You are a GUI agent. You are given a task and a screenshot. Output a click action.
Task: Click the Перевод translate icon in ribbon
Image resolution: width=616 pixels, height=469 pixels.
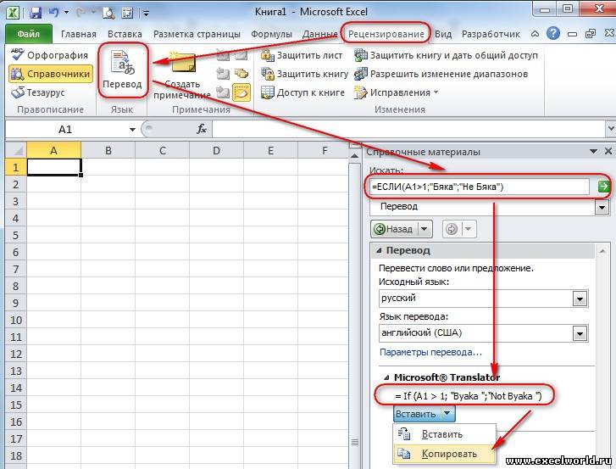pyautogui.click(x=123, y=70)
